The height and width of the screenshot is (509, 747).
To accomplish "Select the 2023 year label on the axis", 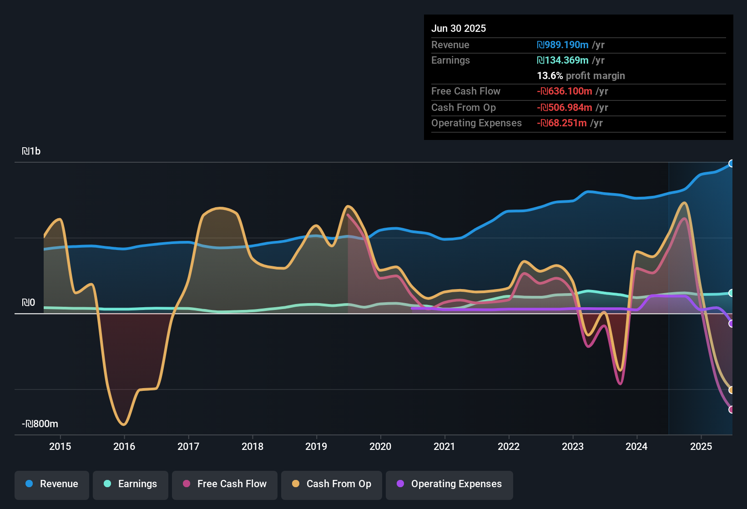I will (574, 446).
